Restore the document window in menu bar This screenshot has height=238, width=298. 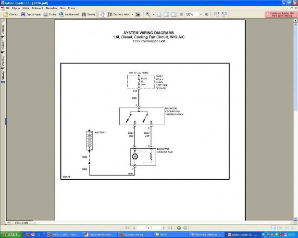point(292,8)
